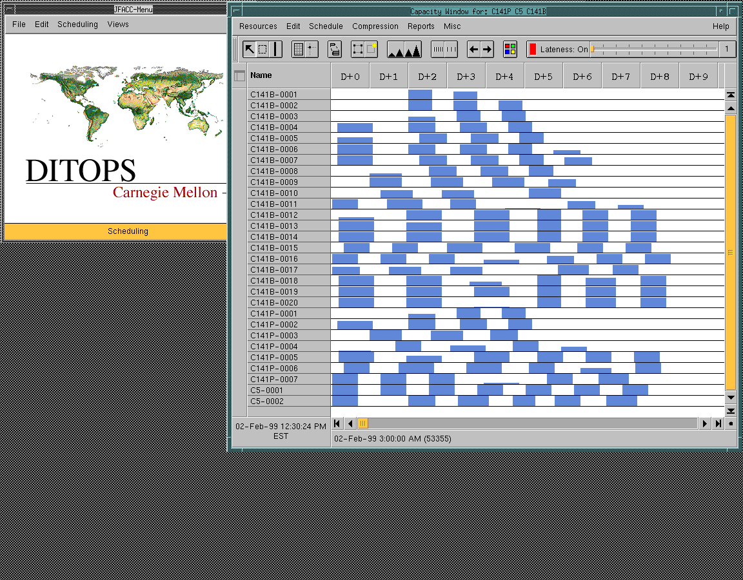
Task: Open the Compression menu
Action: [375, 26]
